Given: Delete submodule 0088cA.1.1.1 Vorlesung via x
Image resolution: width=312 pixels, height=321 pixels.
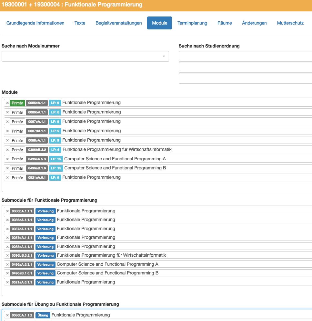Looking at the screenshot, I should 7,247.
